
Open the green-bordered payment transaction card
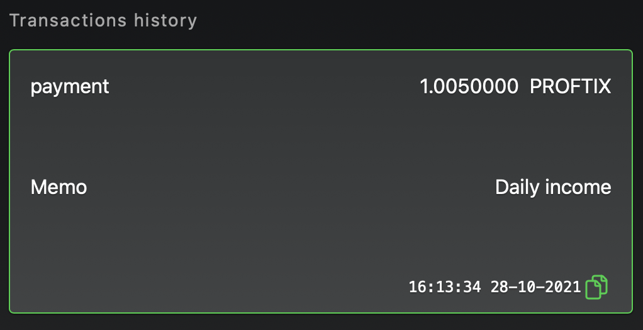[x=321, y=139]
